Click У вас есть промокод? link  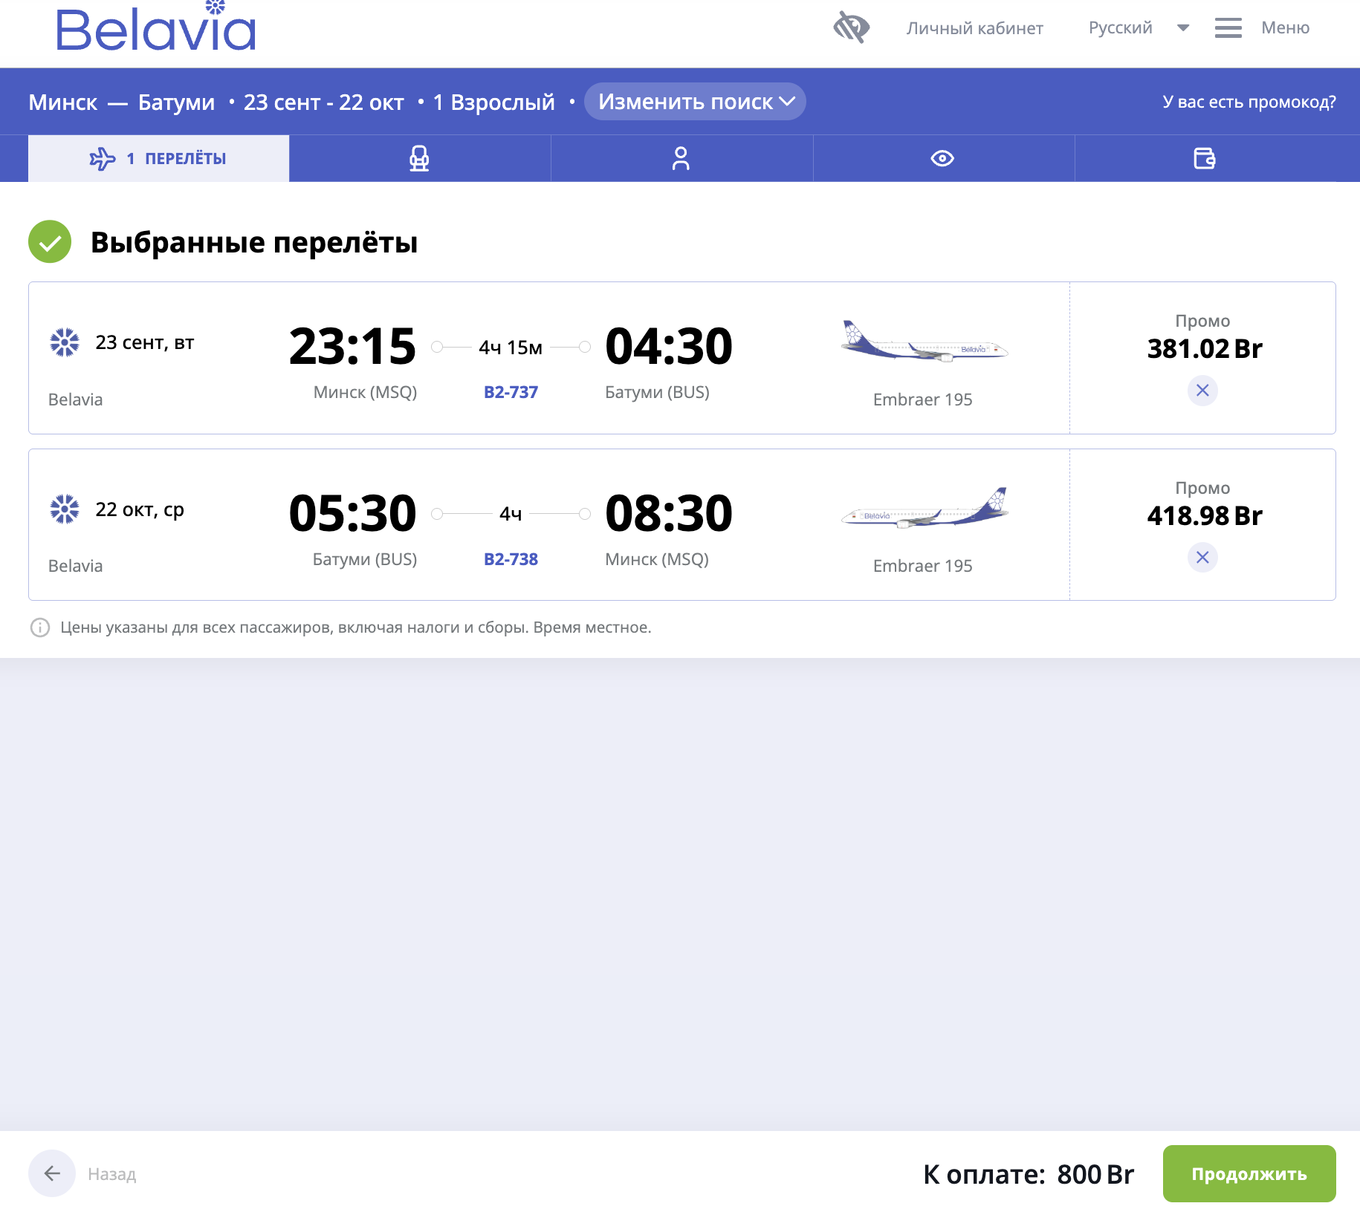click(1249, 102)
